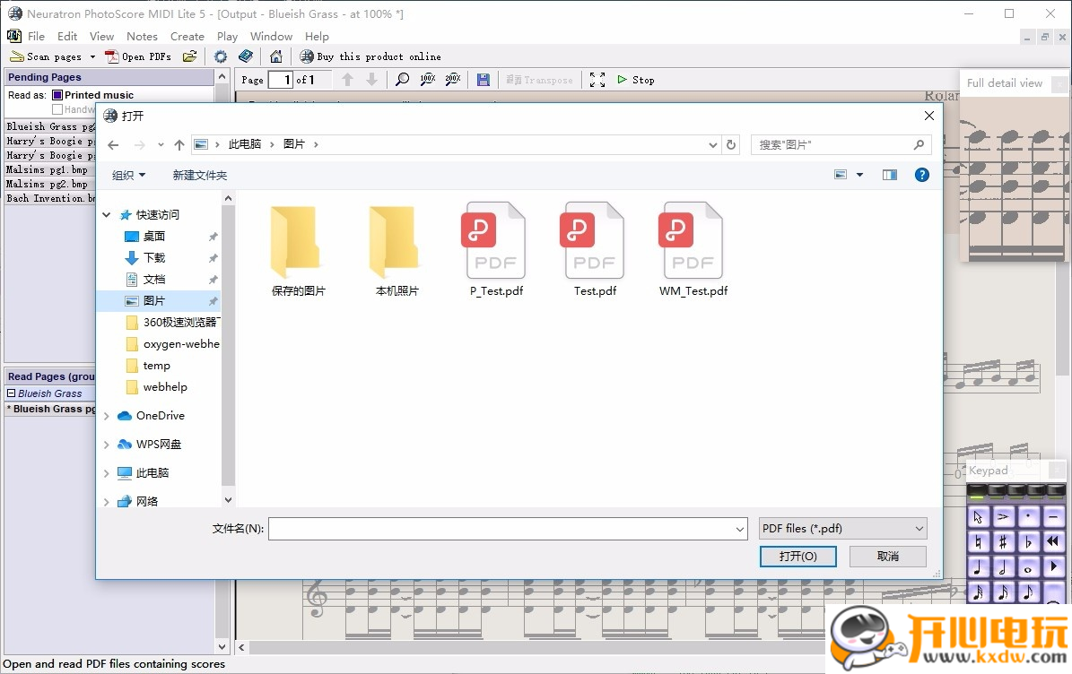This screenshot has width=1072, height=674.
Task: Click the 取消 cancel button
Action: (x=887, y=557)
